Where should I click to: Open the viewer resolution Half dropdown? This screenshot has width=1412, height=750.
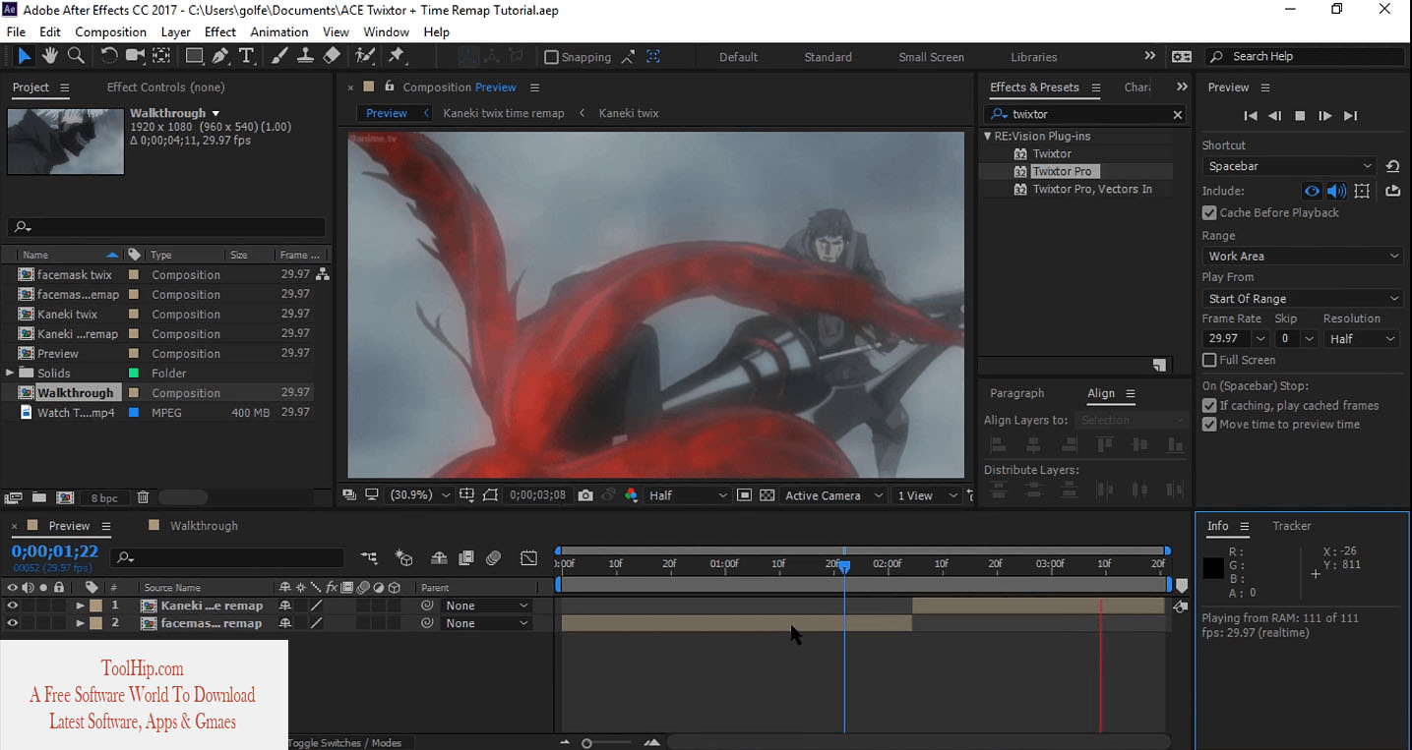(x=688, y=495)
